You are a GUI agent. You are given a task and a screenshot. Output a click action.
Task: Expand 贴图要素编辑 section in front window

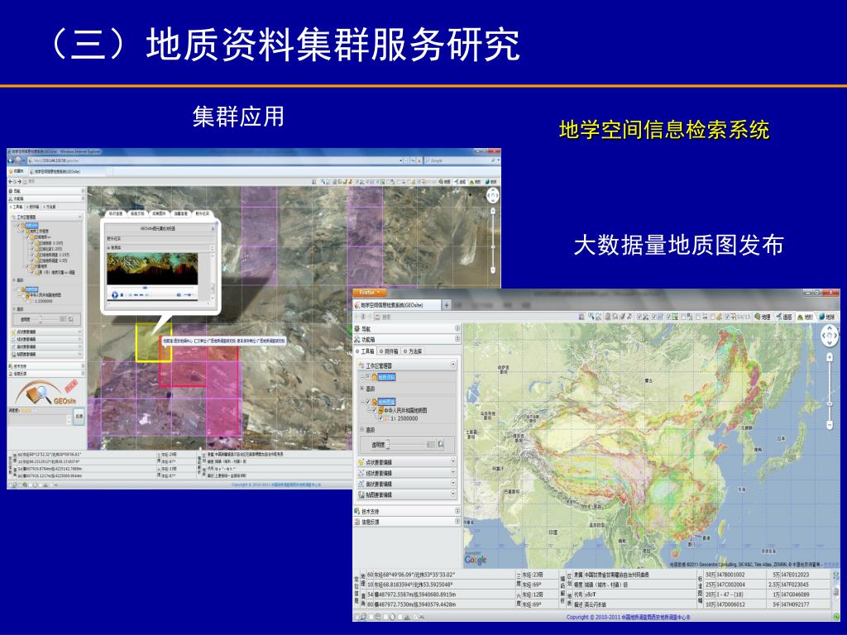(452, 494)
